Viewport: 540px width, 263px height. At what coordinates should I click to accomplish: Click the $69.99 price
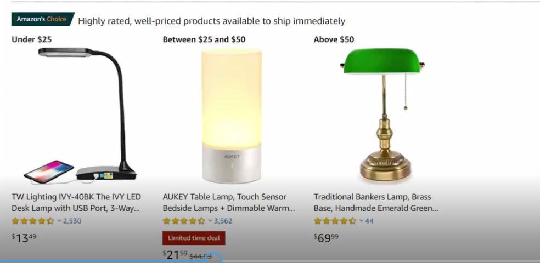(327, 237)
